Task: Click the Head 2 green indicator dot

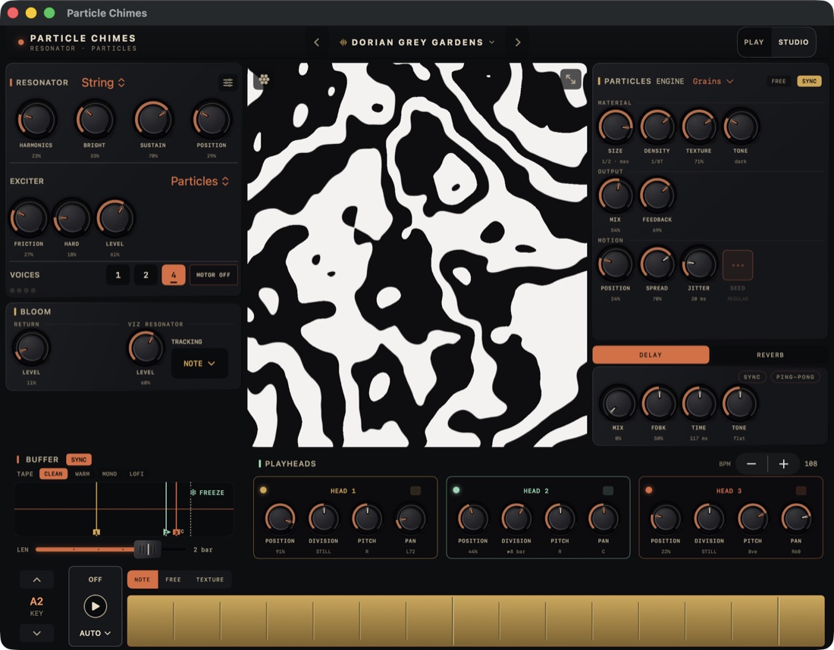Action: click(x=456, y=490)
